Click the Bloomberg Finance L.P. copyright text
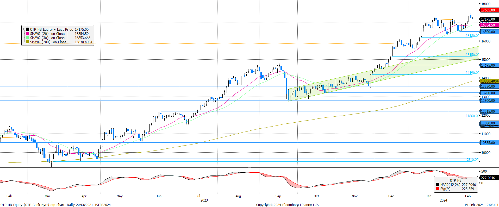 (287, 205)
